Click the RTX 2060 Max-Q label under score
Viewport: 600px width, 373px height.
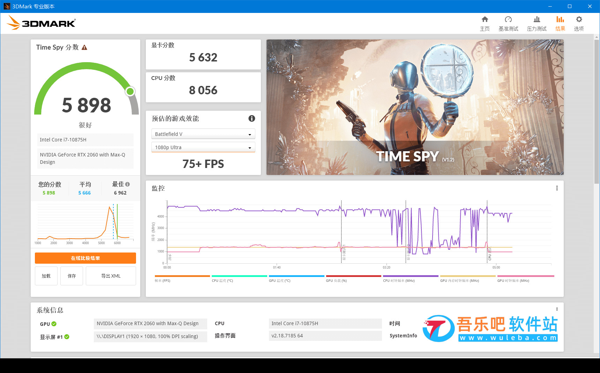85,159
